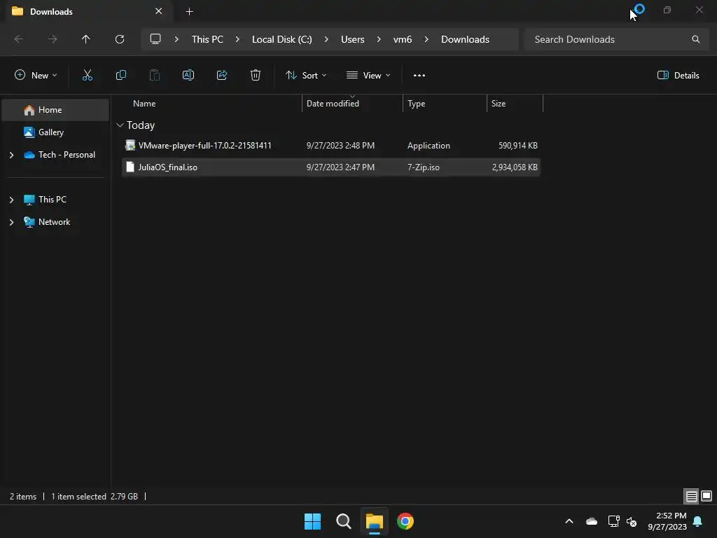This screenshot has height=538, width=717.
Task: Click the VMware-player installer file icon
Action: tap(130, 146)
